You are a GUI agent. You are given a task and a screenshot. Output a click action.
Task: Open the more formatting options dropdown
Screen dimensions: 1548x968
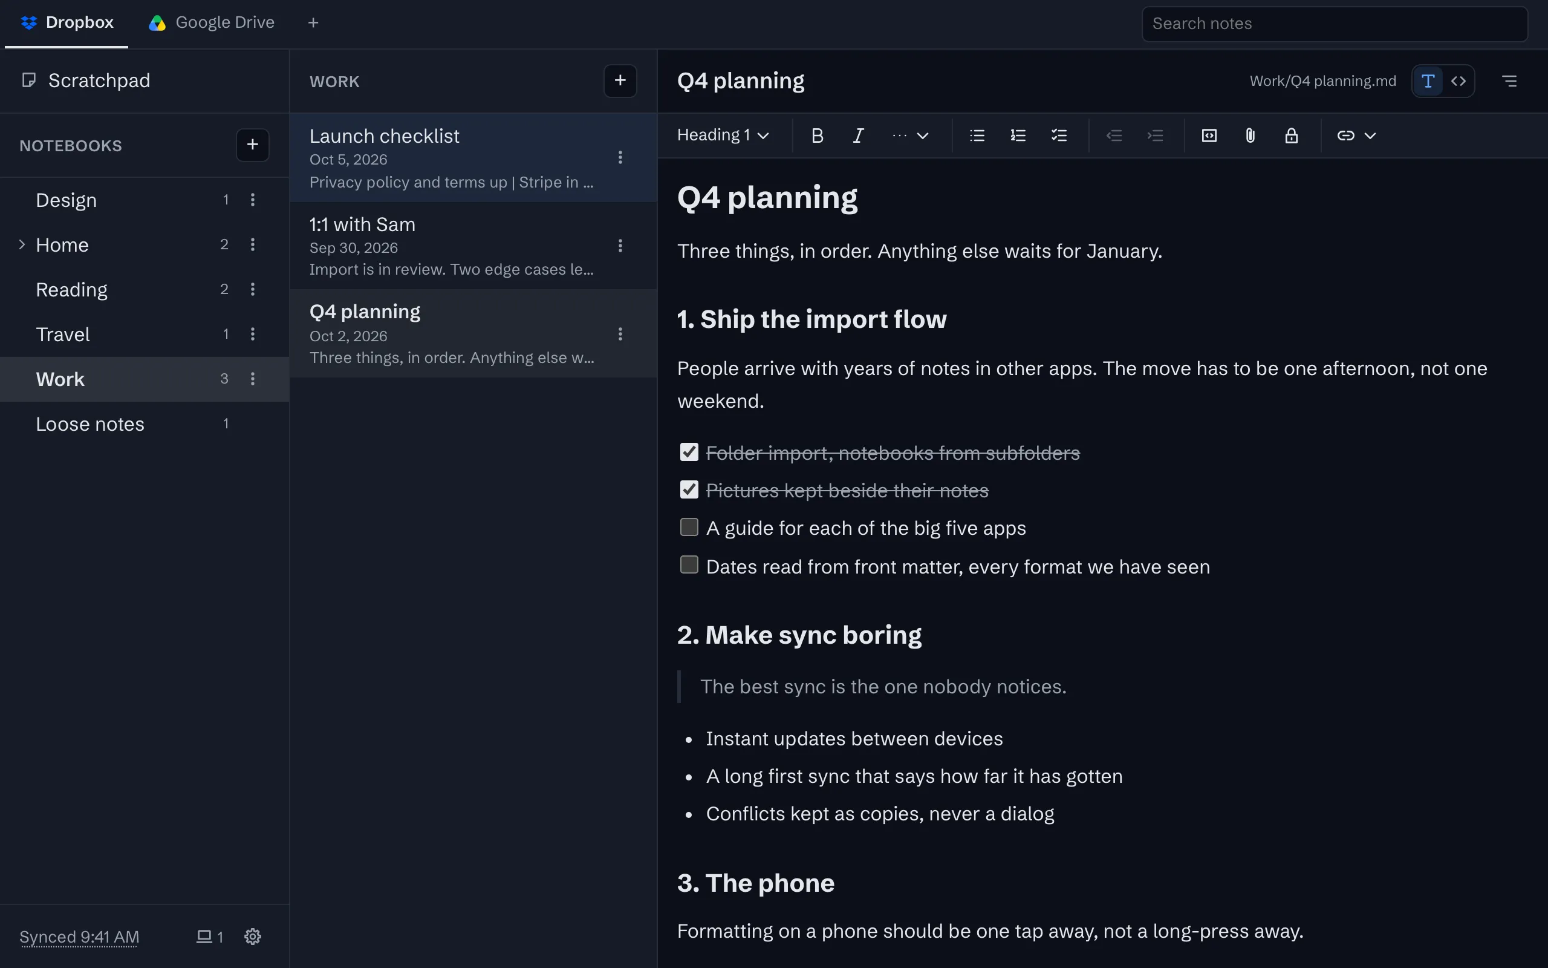[x=909, y=136]
